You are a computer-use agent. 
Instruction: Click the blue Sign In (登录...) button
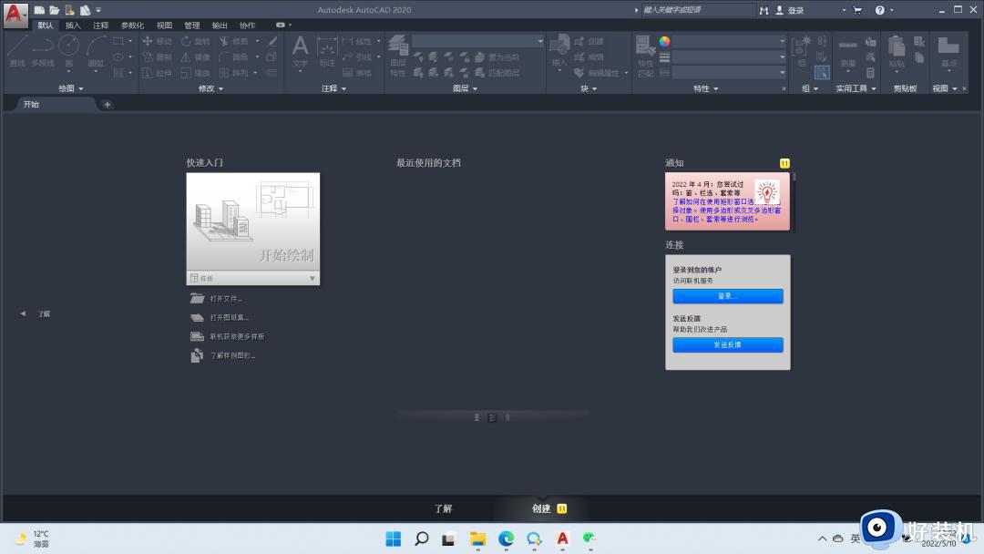pyautogui.click(x=728, y=296)
